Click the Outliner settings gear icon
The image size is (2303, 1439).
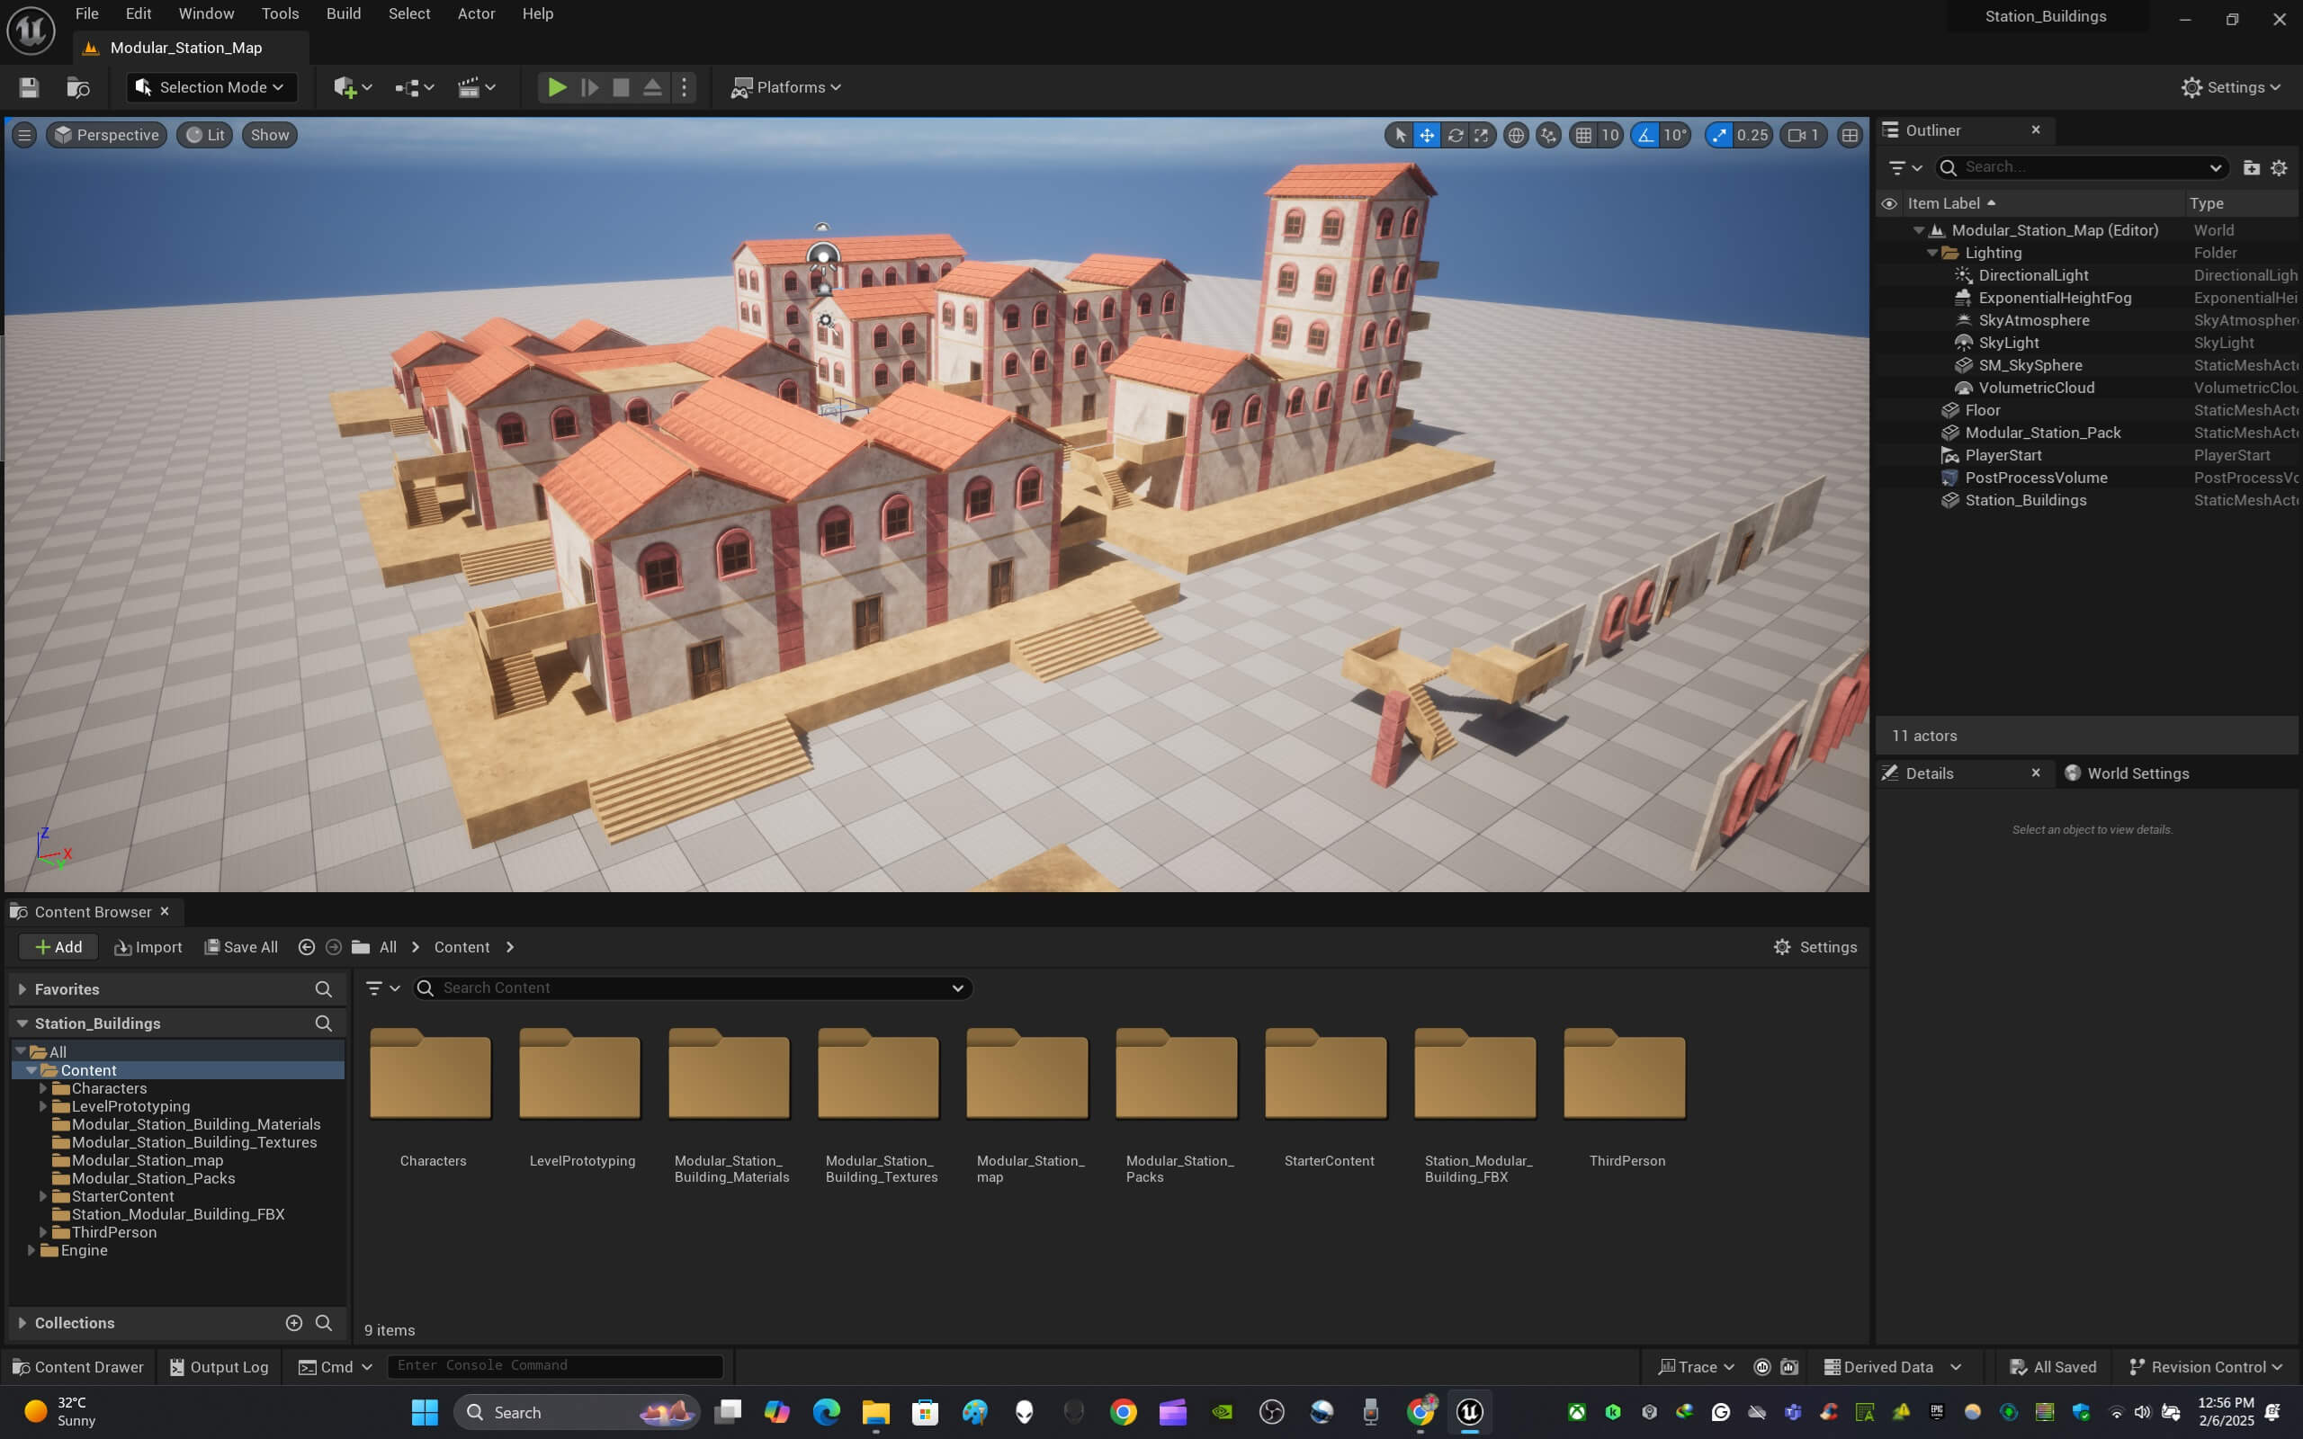coord(2278,167)
